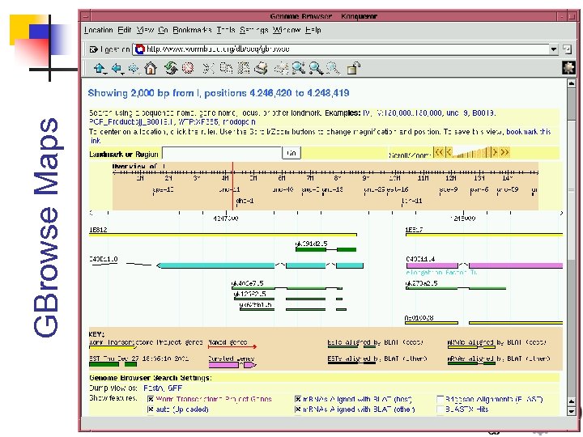Click the first magnifier zoom icon
This screenshot has height=437, width=583.
299,68
